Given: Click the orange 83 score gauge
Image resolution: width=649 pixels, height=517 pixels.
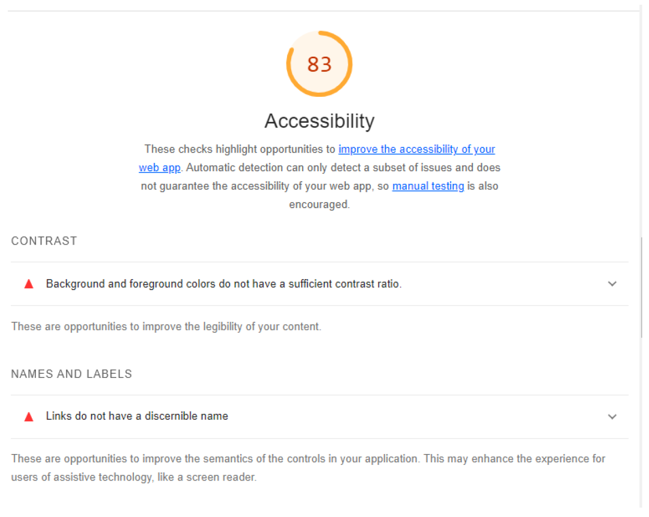Looking at the screenshot, I should (x=319, y=64).
